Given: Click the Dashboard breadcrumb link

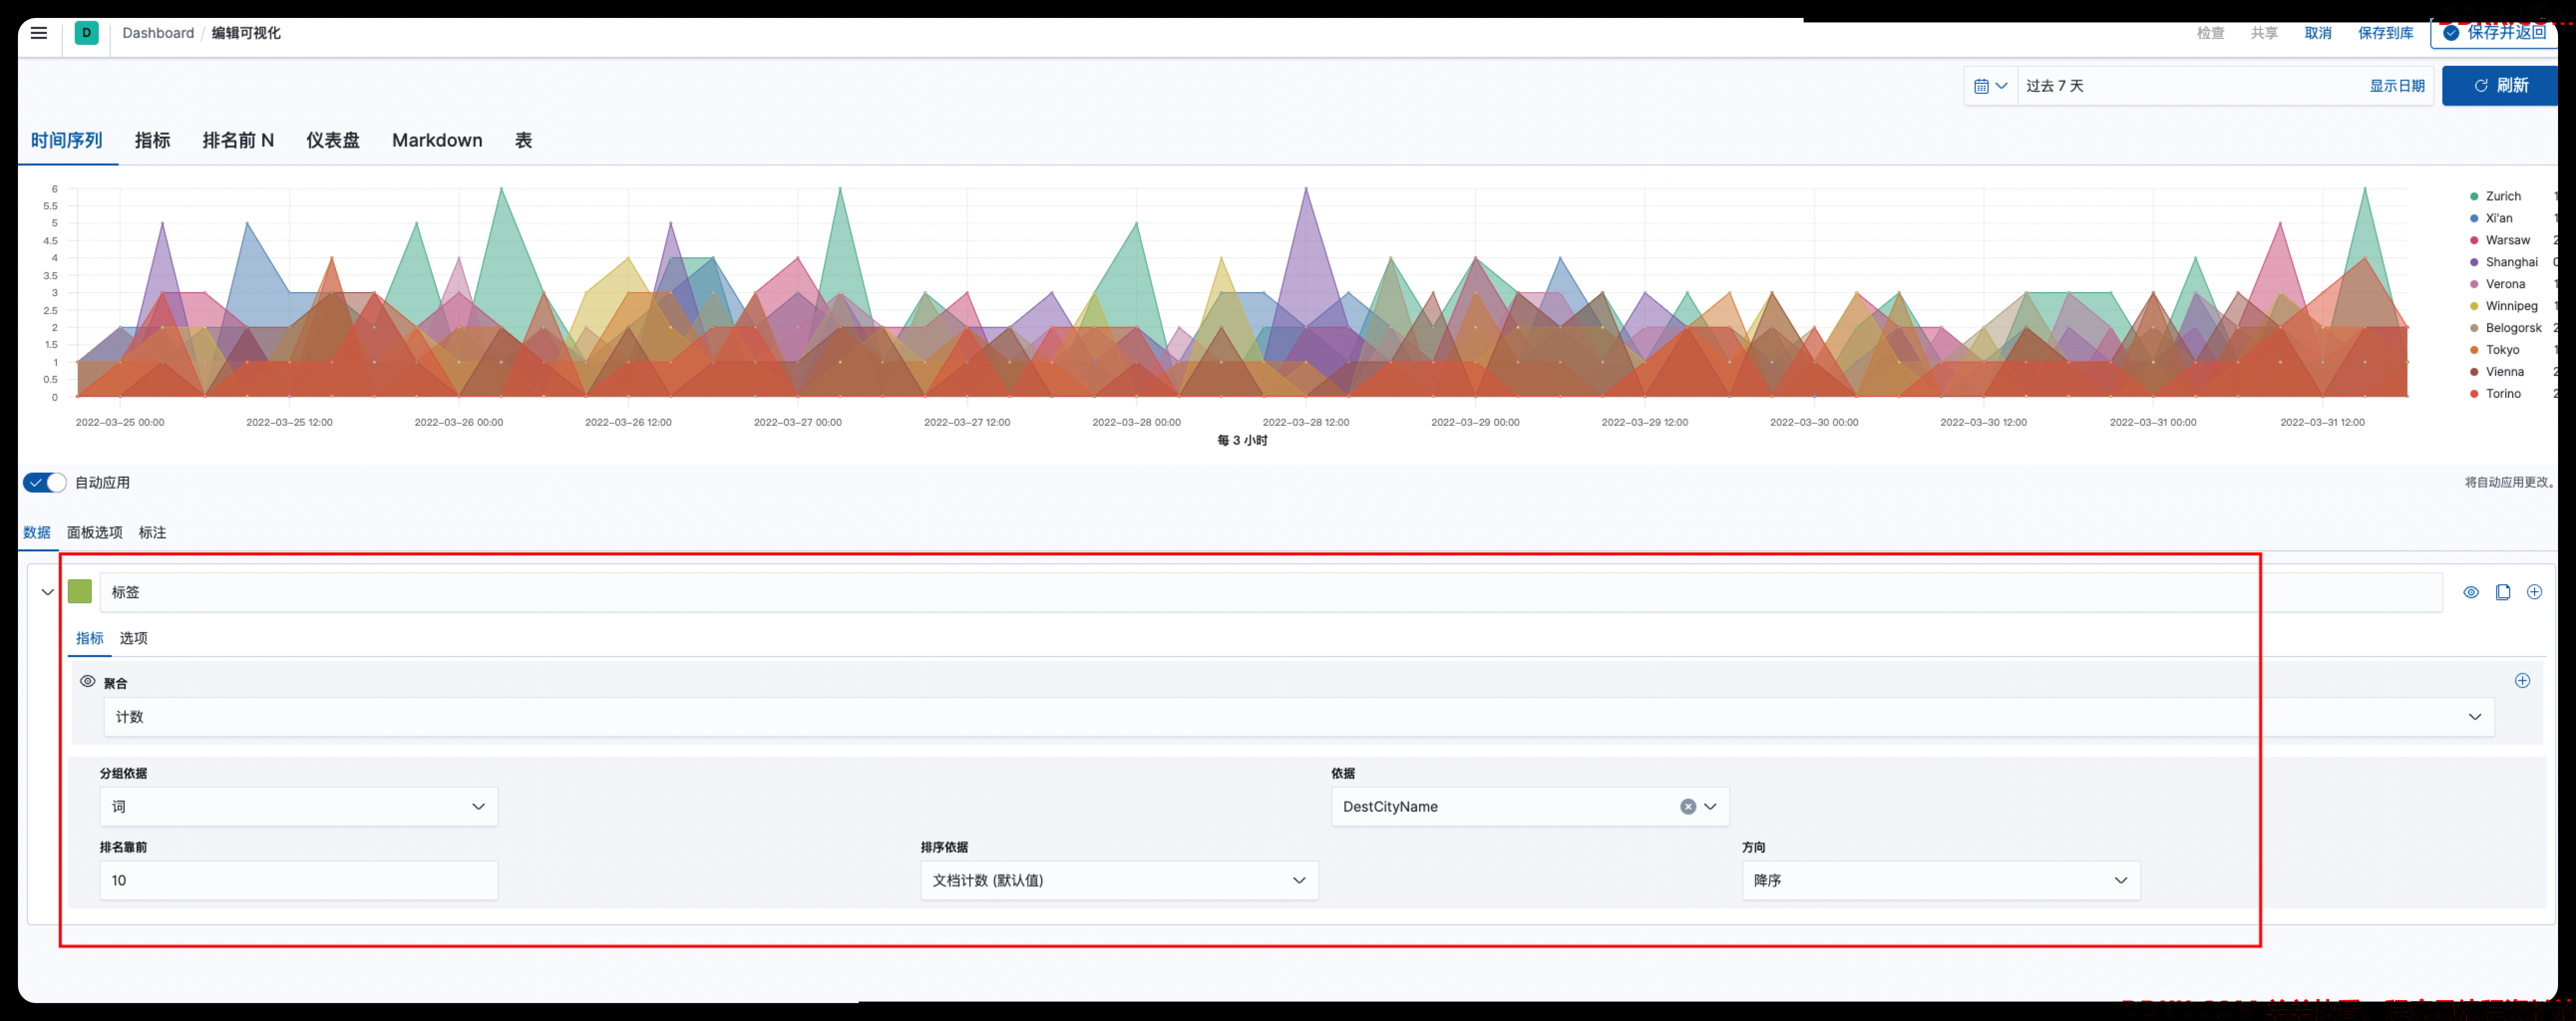Looking at the screenshot, I should (158, 33).
